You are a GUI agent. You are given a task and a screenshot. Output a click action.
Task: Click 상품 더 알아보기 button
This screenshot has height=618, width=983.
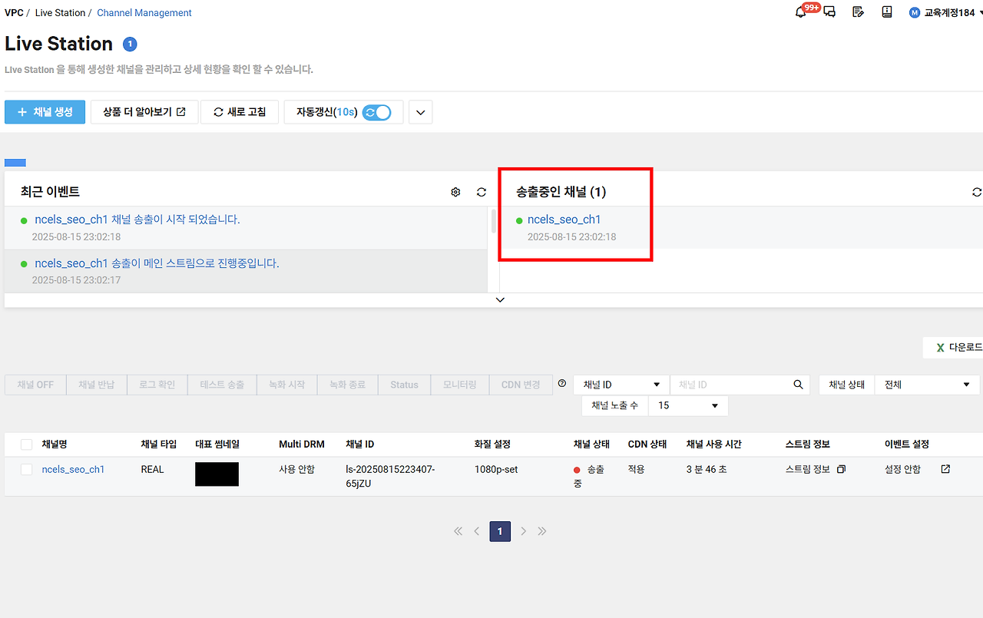[144, 111]
